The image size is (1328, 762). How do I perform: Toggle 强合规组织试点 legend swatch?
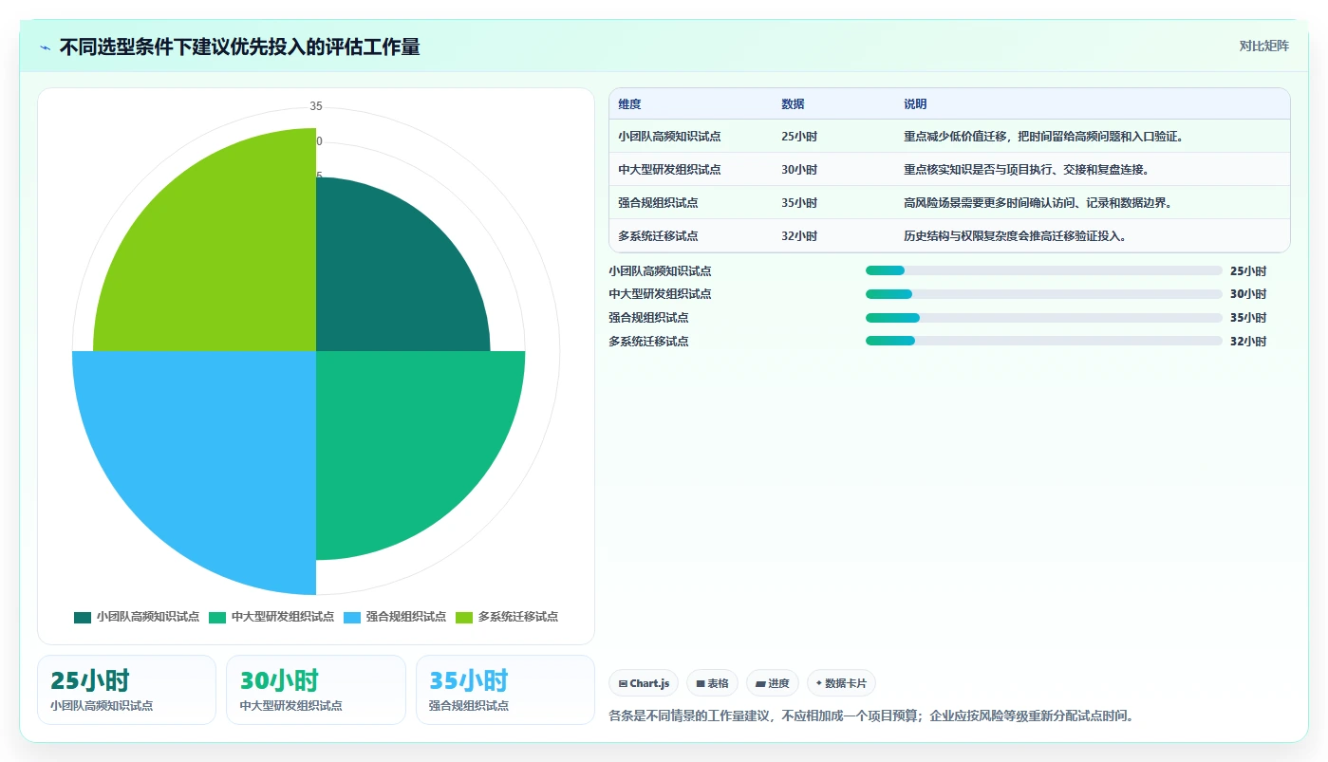pyautogui.click(x=352, y=617)
